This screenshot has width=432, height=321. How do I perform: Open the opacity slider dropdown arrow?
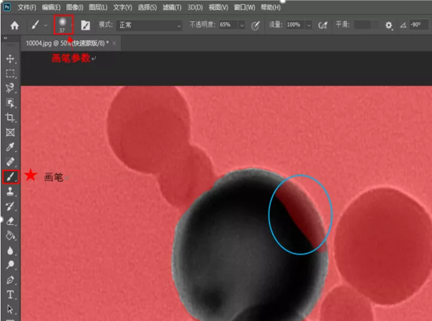tap(242, 25)
